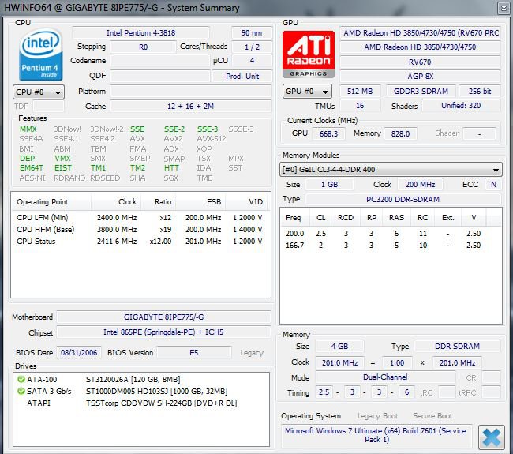Click the VID column header
Image resolution: width=513 pixels, height=454 pixels.
click(247, 202)
